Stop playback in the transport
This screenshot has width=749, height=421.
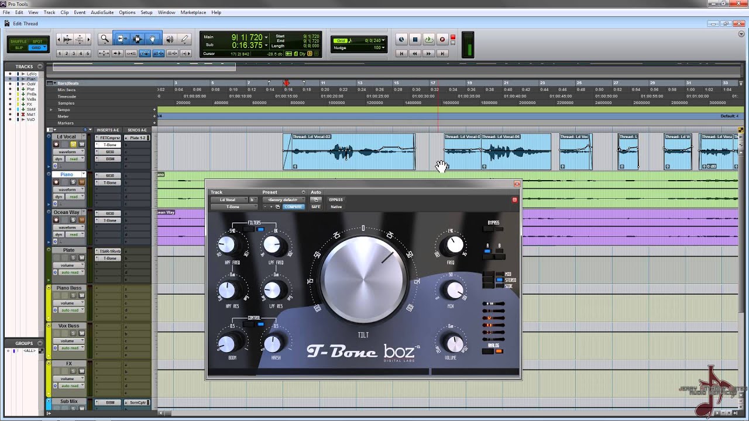tap(415, 40)
